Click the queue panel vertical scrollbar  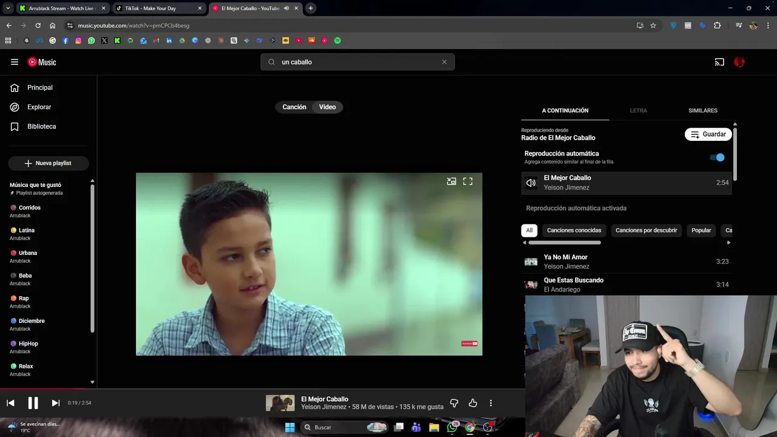click(735, 153)
